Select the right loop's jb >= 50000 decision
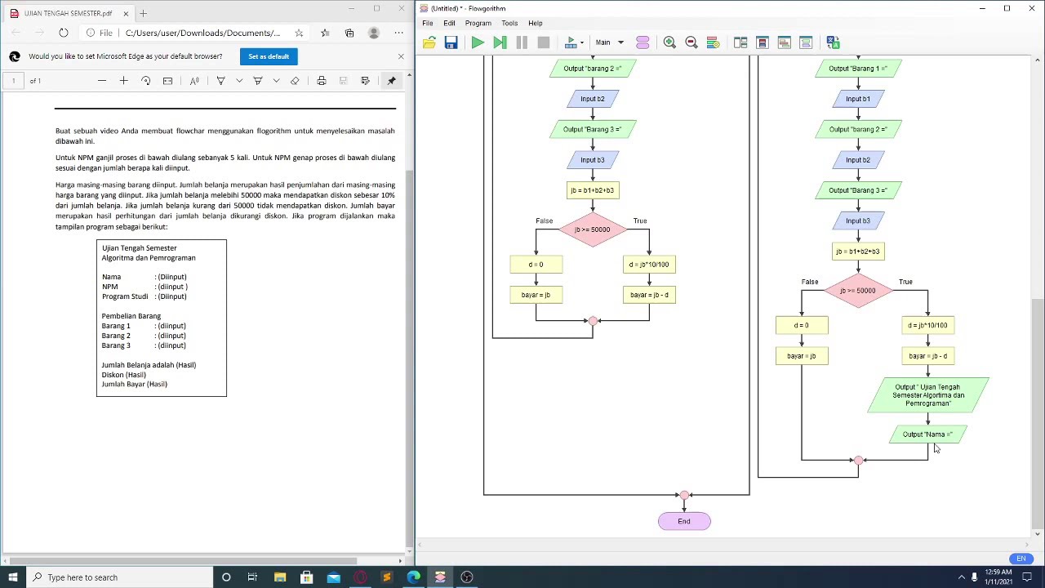Image resolution: width=1045 pixels, height=588 pixels. [x=858, y=291]
